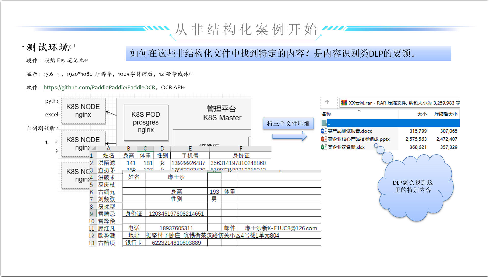The width and height of the screenshot is (489, 277).
Task: Select column C header in spreadsheet
Action: point(145,149)
